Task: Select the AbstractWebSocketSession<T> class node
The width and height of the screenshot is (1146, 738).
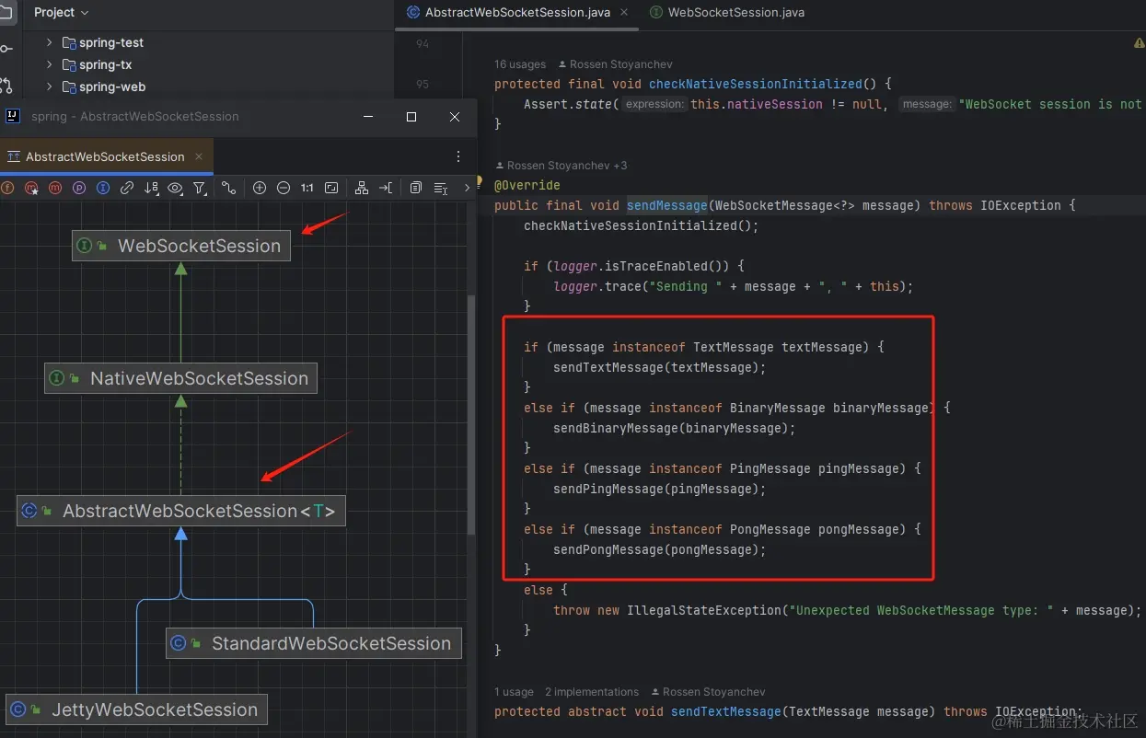Action: coord(181,511)
